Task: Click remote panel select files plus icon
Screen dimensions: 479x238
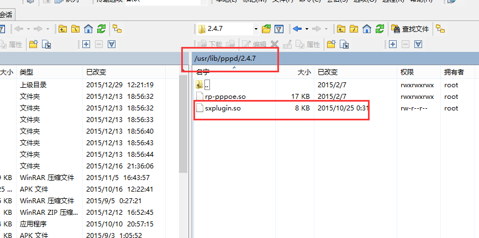Action: (393, 45)
